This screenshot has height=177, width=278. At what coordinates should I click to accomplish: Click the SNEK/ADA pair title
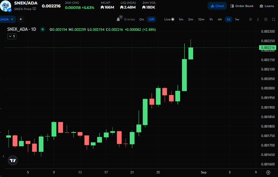point(26,3)
